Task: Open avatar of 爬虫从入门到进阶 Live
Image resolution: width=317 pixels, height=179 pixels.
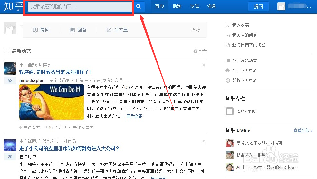Action: point(230,155)
